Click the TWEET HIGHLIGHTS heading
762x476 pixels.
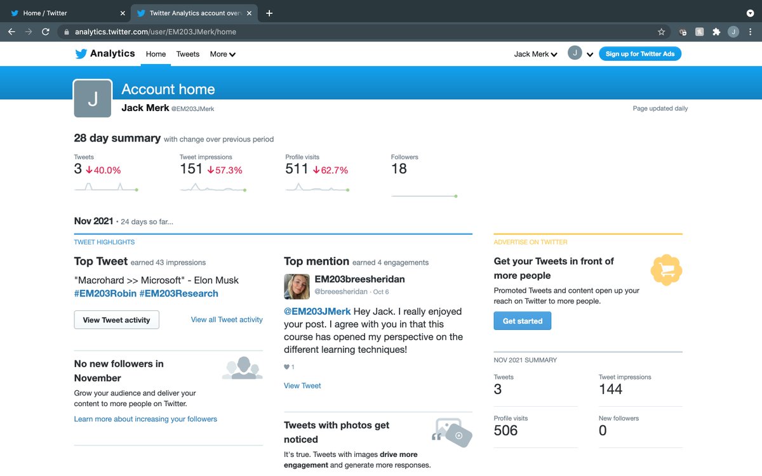[x=104, y=242]
